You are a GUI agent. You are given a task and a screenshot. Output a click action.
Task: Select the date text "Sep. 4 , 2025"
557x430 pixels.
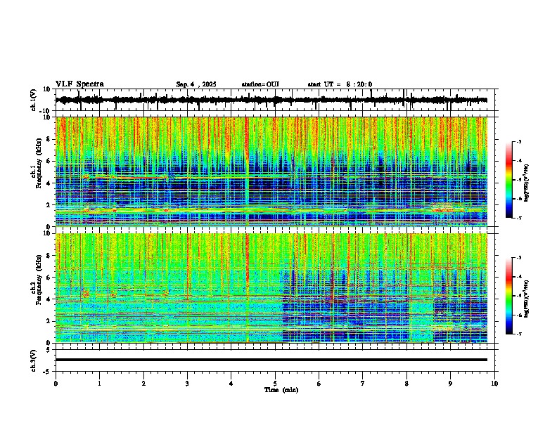click(x=196, y=84)
